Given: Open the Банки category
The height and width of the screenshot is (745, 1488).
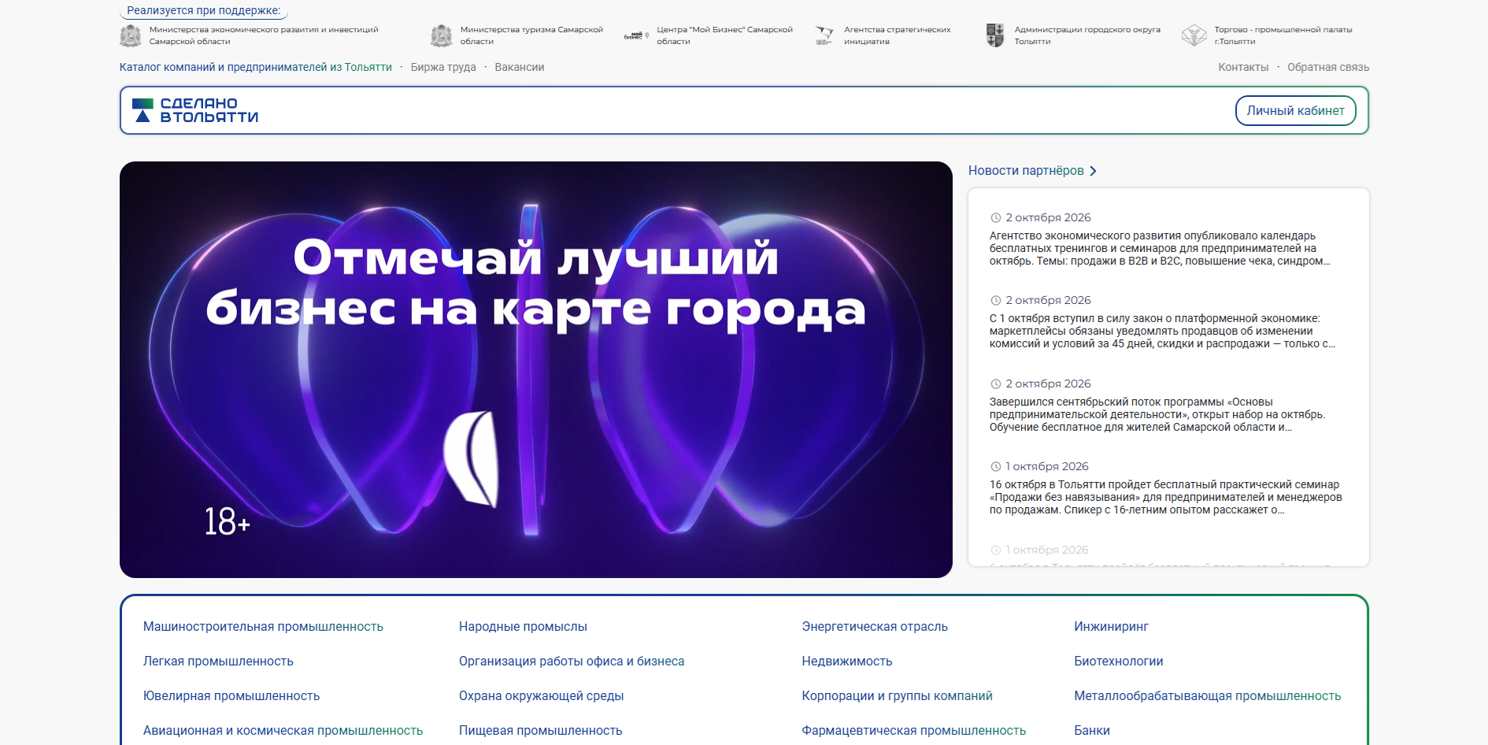Looking at the screenshot, I should tap(1092, 731).
